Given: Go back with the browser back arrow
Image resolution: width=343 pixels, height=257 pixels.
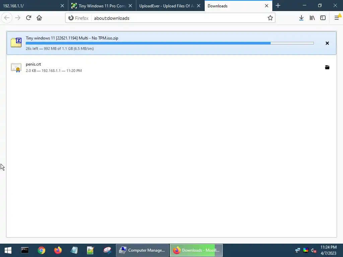Looking at the screenshot, I should pyautogui.click(x=7, y=18).
